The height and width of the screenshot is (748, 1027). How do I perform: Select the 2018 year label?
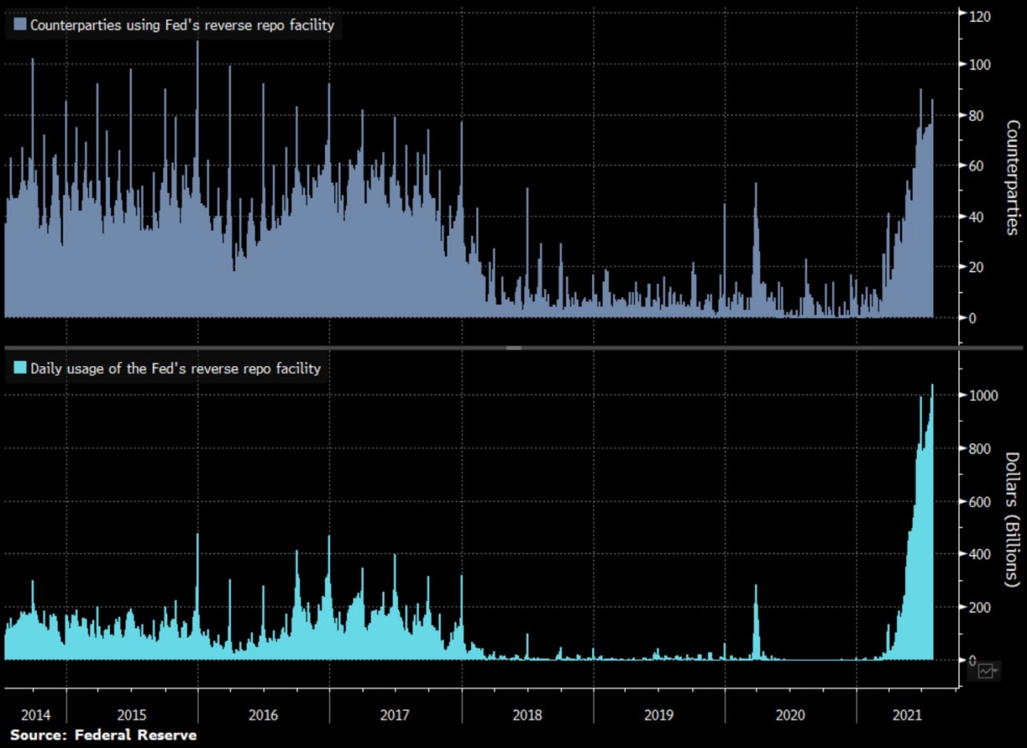527,713
